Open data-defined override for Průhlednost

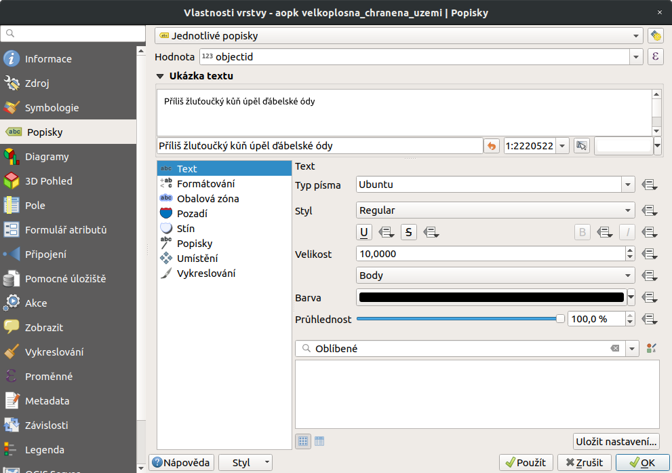[650, 319]
